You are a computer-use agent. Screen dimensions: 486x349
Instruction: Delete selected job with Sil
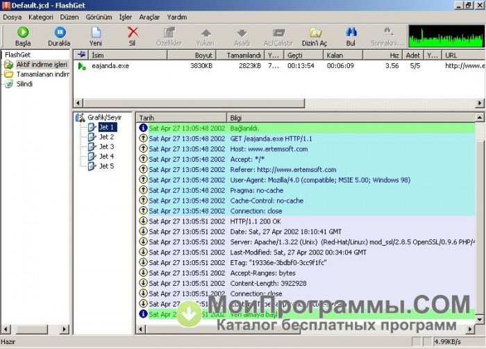pos(133,36)
